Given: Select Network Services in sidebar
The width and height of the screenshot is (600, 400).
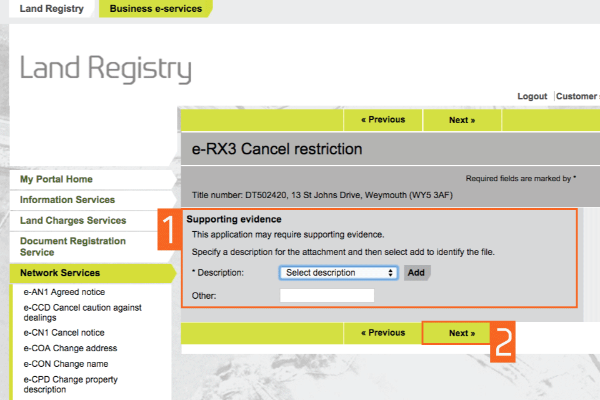Looking at the screenshot, I should point(60,273).
